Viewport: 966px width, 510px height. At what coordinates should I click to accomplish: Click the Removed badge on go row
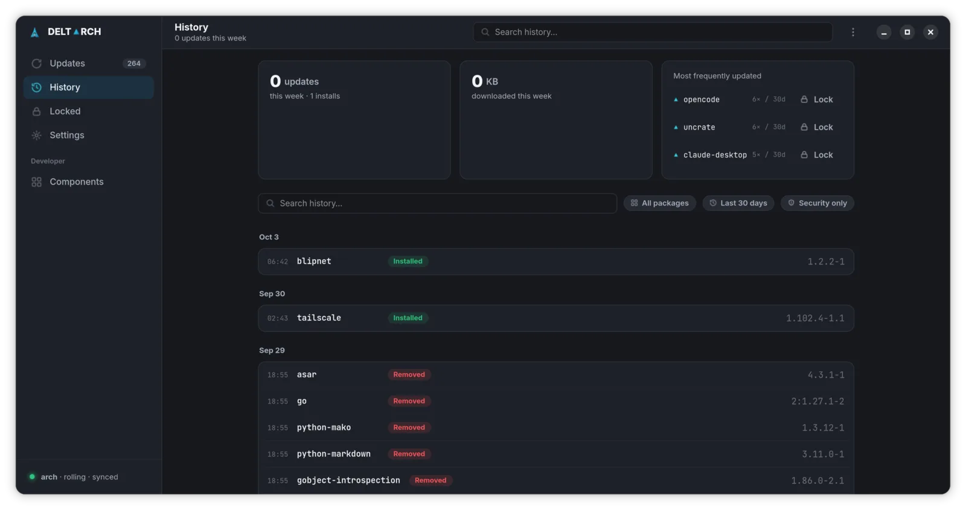[409, 401]
